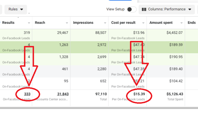
Task: Expand the Columns: Performance dropdown
Action: point(166,9)
